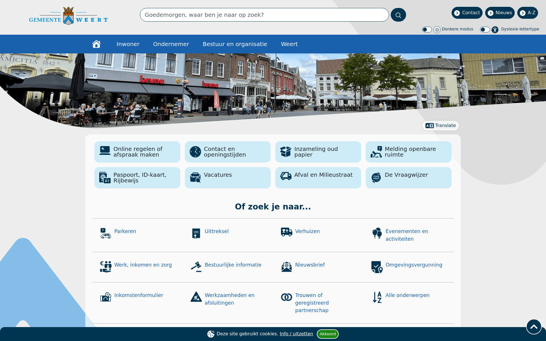
Task: Open De Vraagwijzer card text
Action: 406,175
